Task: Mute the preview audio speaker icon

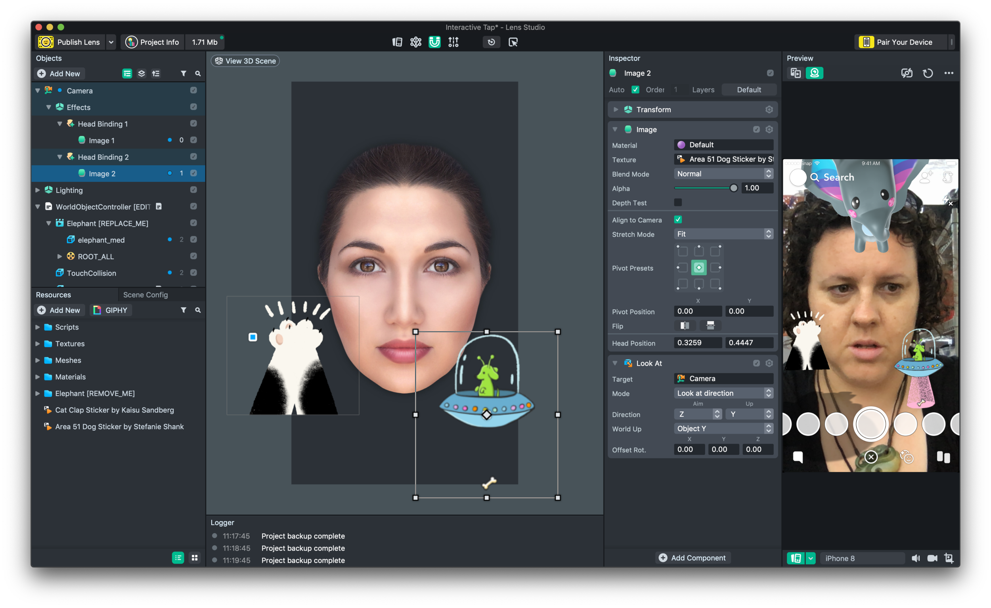Action: click(916, 558)
